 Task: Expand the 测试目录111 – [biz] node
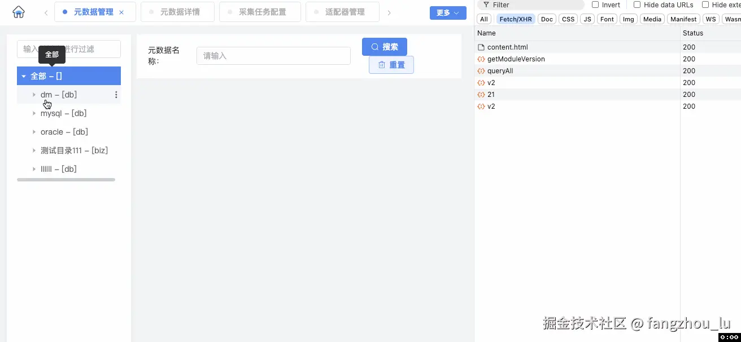34,150
